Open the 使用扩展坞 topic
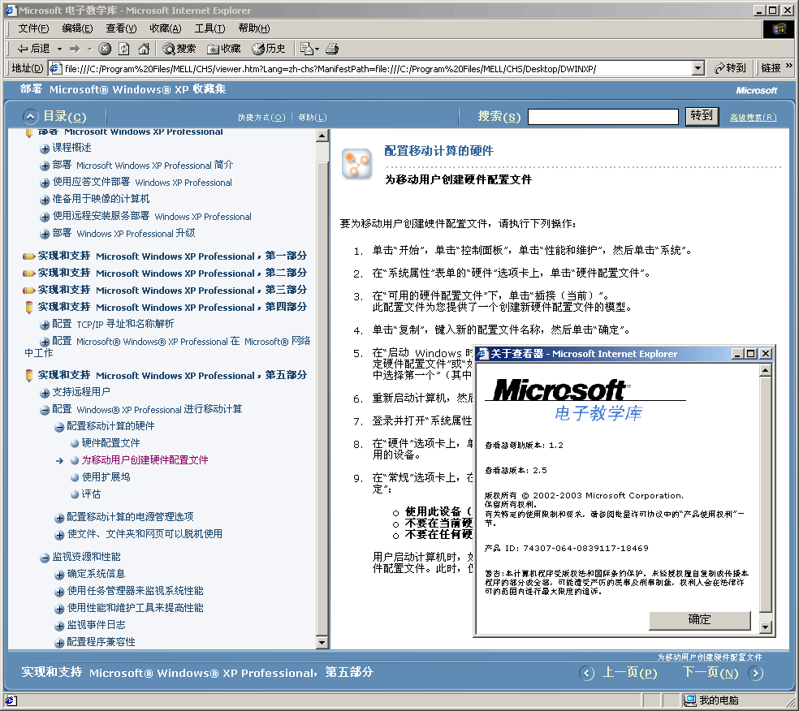The height and width of the screenshot is (711, 799). coord(106,477)
